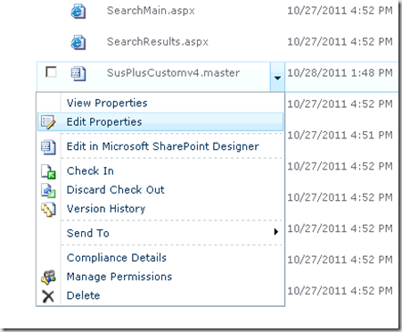Click the Manage Permissions people icon
The width and height of the screenshot is (402, 332).
[x=48, y=278]
